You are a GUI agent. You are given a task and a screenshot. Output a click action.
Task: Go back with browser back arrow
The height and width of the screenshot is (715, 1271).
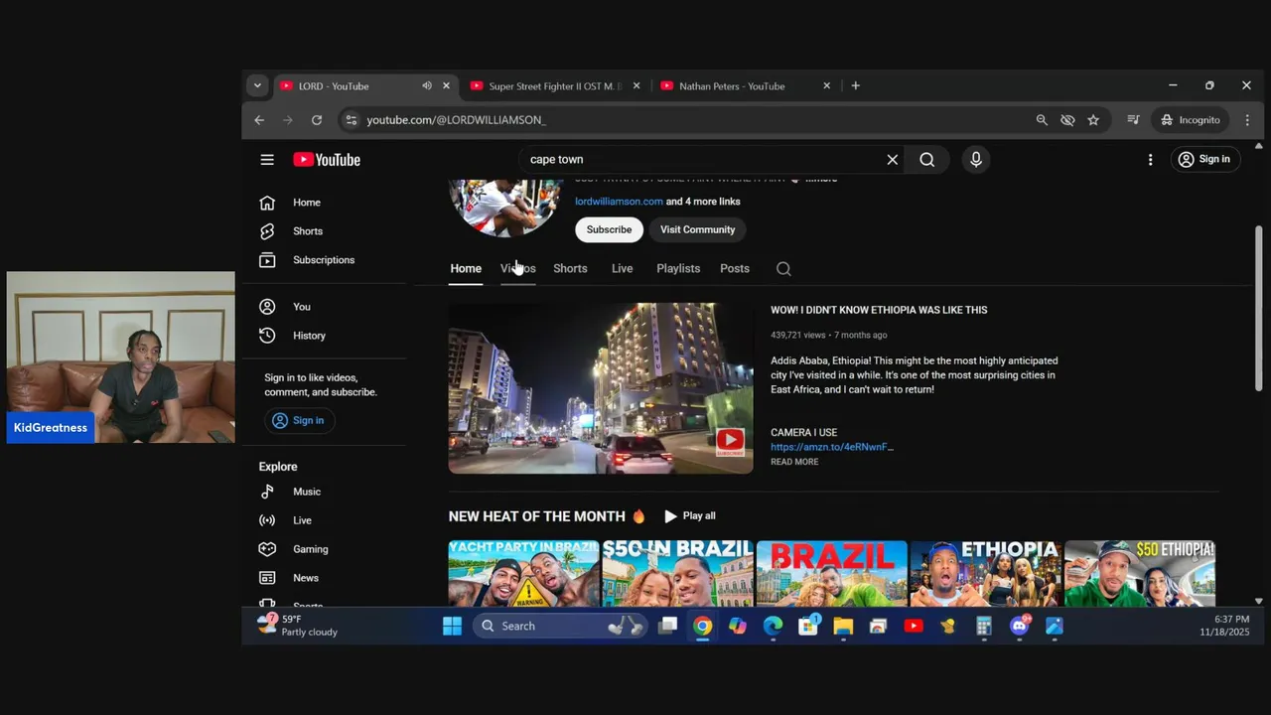259,120
